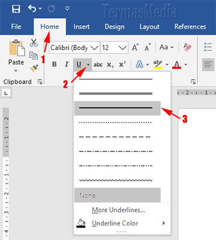Screen dimensions: 216x240
Task: Toggle Subscript formatting
Action: coord(110,64)
